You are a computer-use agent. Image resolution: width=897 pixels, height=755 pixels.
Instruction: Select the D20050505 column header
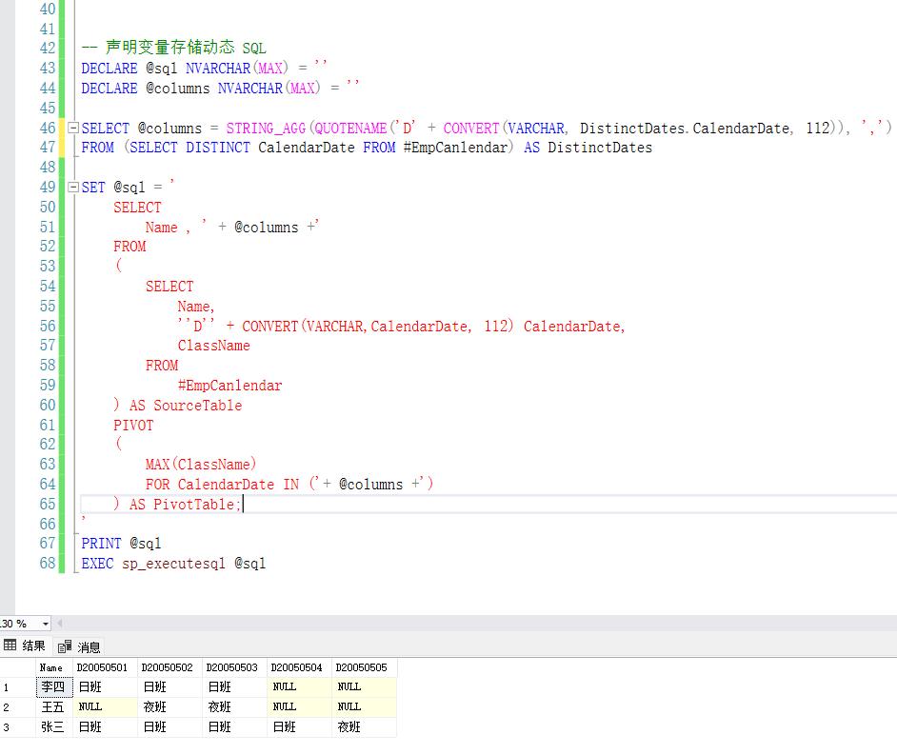pos(364,667)
